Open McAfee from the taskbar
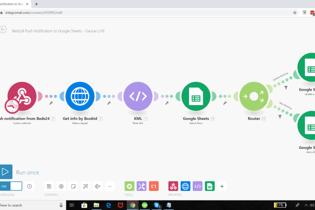Viewport: 315px width, 210px height. tap(120, 205)
